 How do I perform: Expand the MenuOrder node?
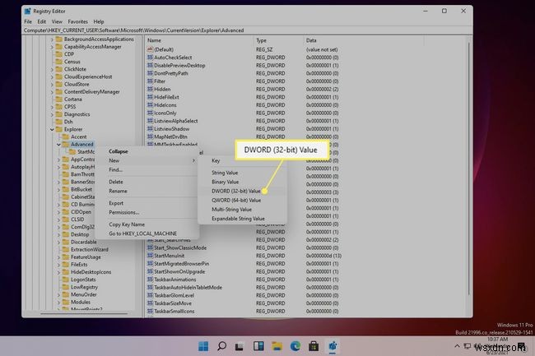(58, 294)
